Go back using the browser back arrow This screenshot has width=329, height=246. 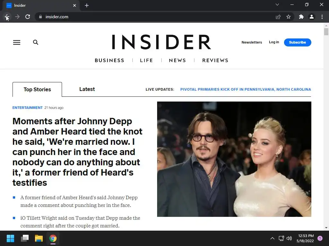7,17
